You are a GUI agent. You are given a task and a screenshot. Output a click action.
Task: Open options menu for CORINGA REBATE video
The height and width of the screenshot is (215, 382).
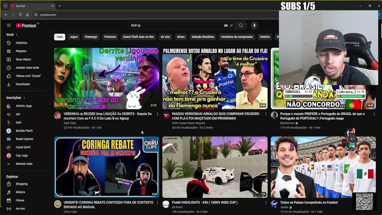(158, 203)
